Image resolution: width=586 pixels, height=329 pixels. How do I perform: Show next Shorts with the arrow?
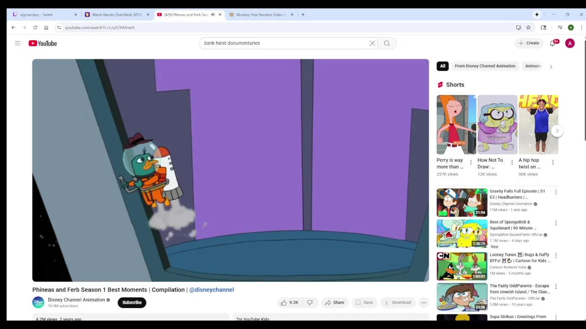pyautogui.click(x=557, y=131)
